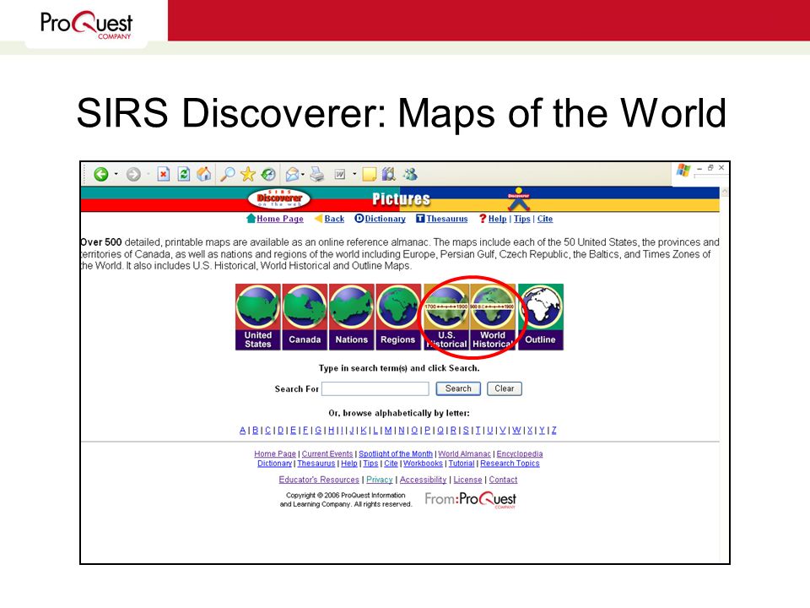Open the Canada maps tile
810x608 pixels.
tap(305, 317)
